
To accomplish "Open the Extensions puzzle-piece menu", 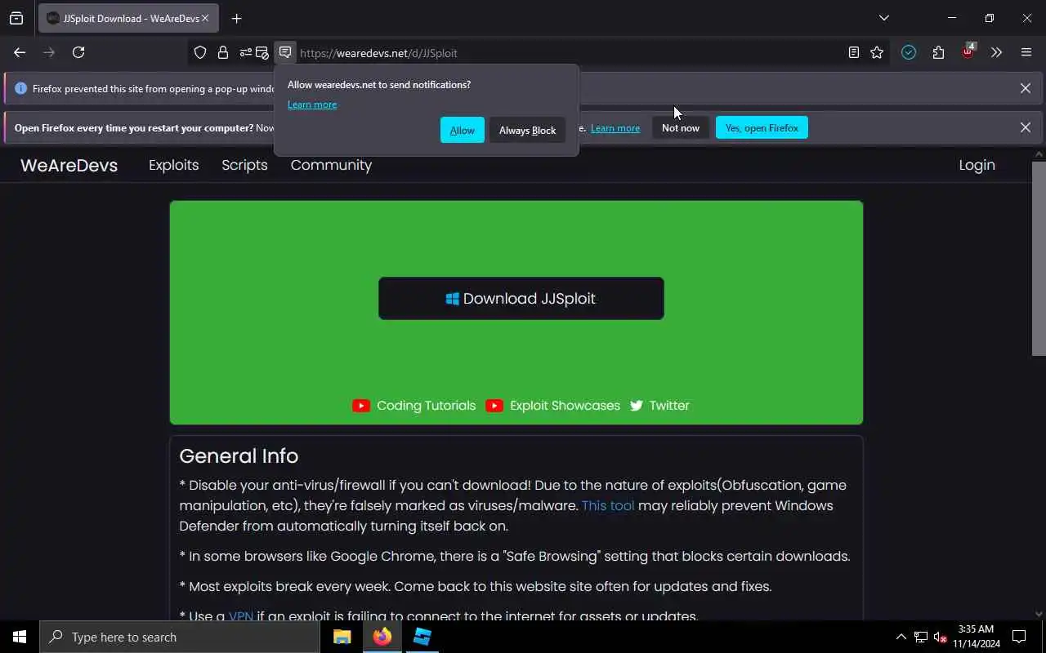I will (x=938, y=52).
